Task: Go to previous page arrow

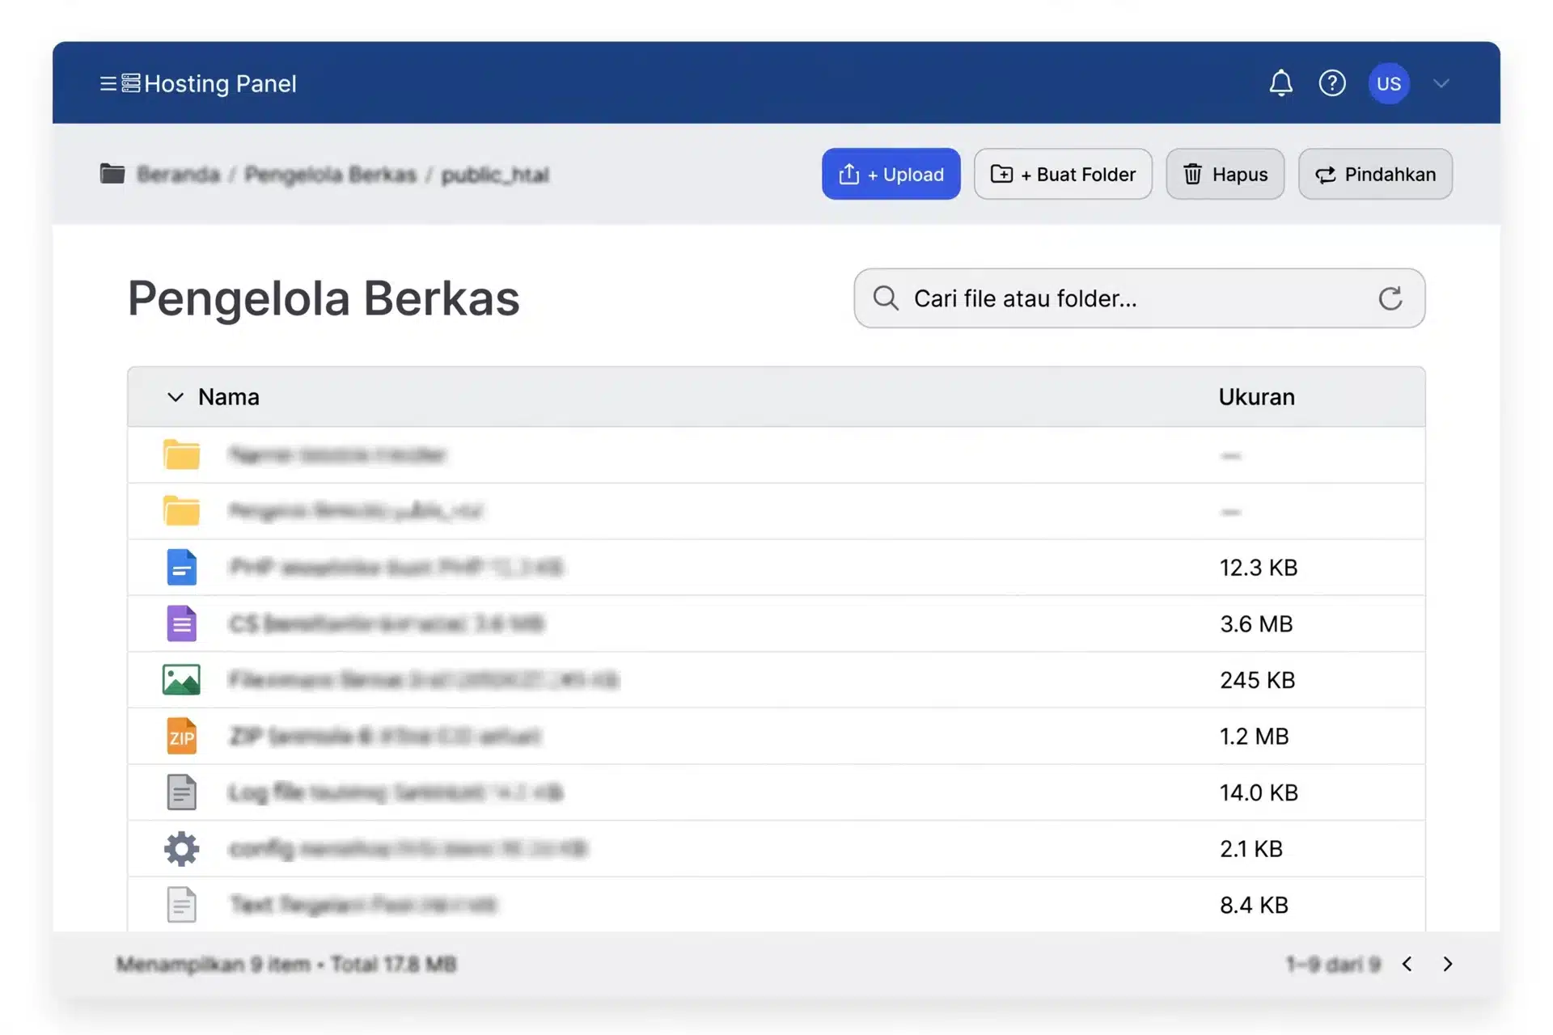Action: (1407, 964)
